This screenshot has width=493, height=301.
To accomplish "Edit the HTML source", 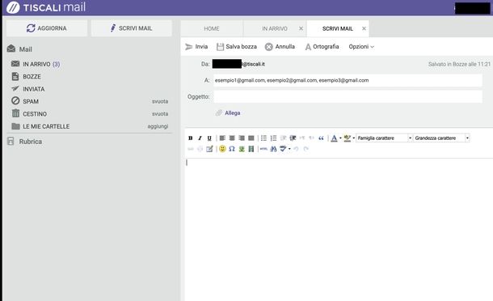I will point(263,149).
